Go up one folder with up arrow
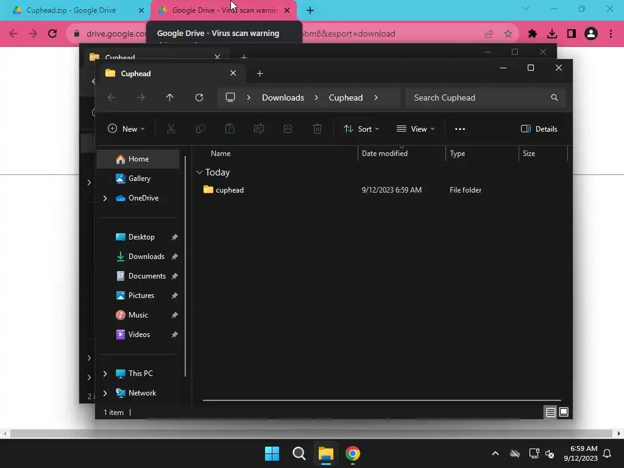This screenshot has width=624, height=468. [170, 97]
